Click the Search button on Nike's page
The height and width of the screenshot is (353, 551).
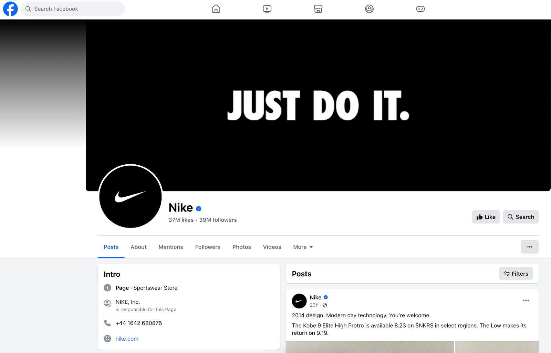(520, 217)
